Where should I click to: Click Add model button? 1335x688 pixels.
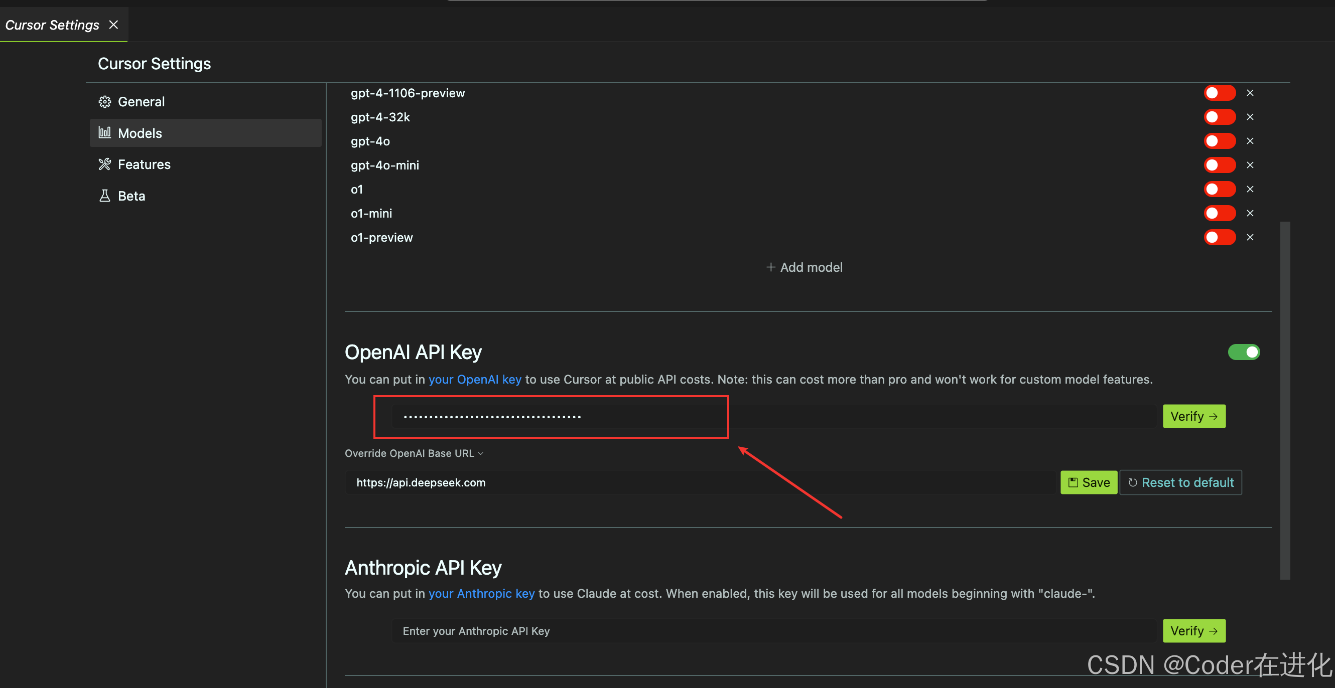(804, 267)
